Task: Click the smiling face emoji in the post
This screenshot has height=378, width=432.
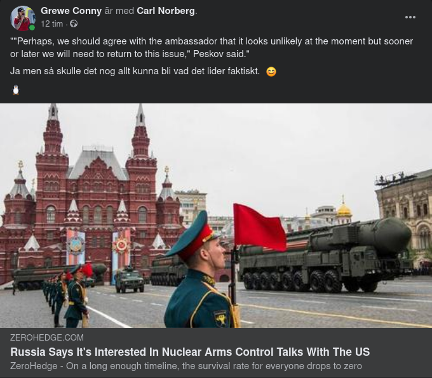Action: (271, 72)
